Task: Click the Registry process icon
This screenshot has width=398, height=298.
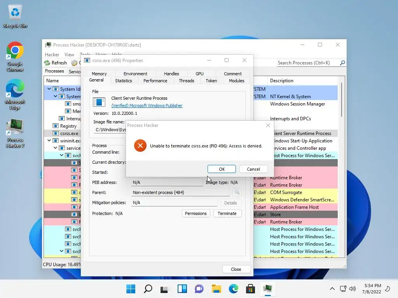Action: click(55, 126)
